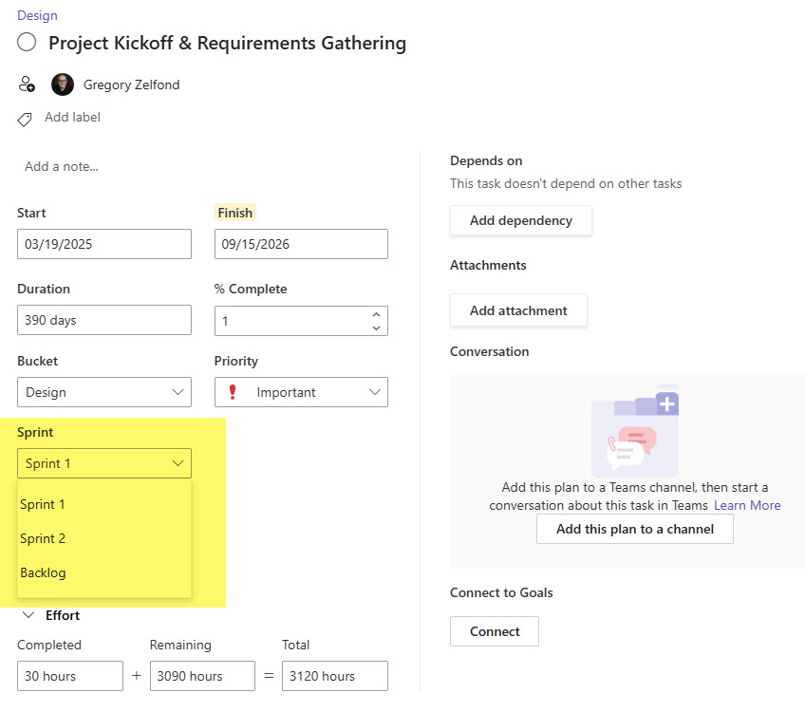Open the Design breadcrumb link
Image resolution: width=805 pixels, height=712 pixels.
tap(37, 15)
